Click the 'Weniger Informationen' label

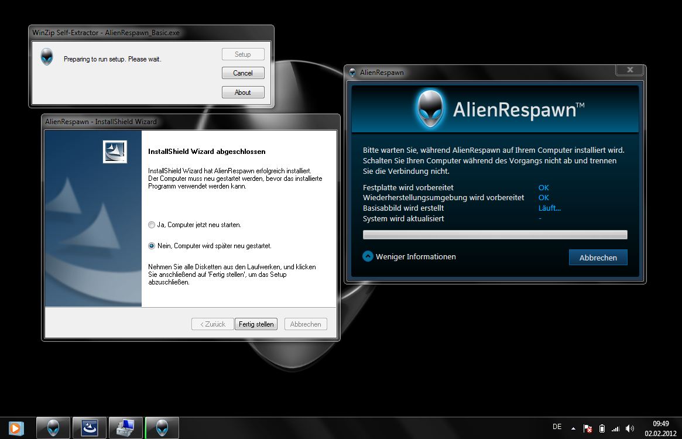click(416, 257)
